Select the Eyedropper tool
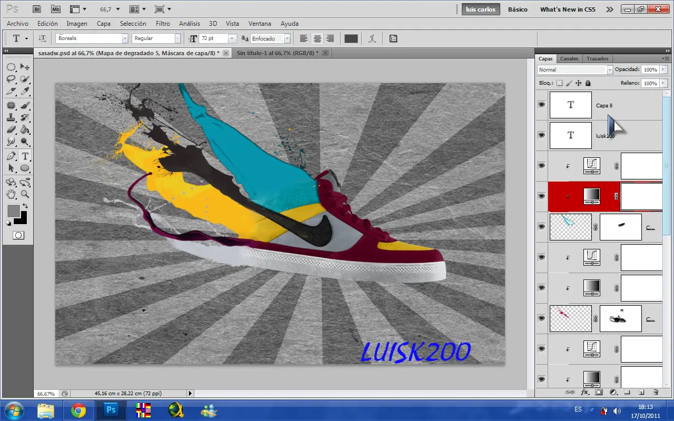 tap(25, 92)
